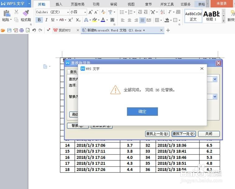235x189 pixels.
Task: Click 确定 in the WPS message
Action: click(142, 111)
